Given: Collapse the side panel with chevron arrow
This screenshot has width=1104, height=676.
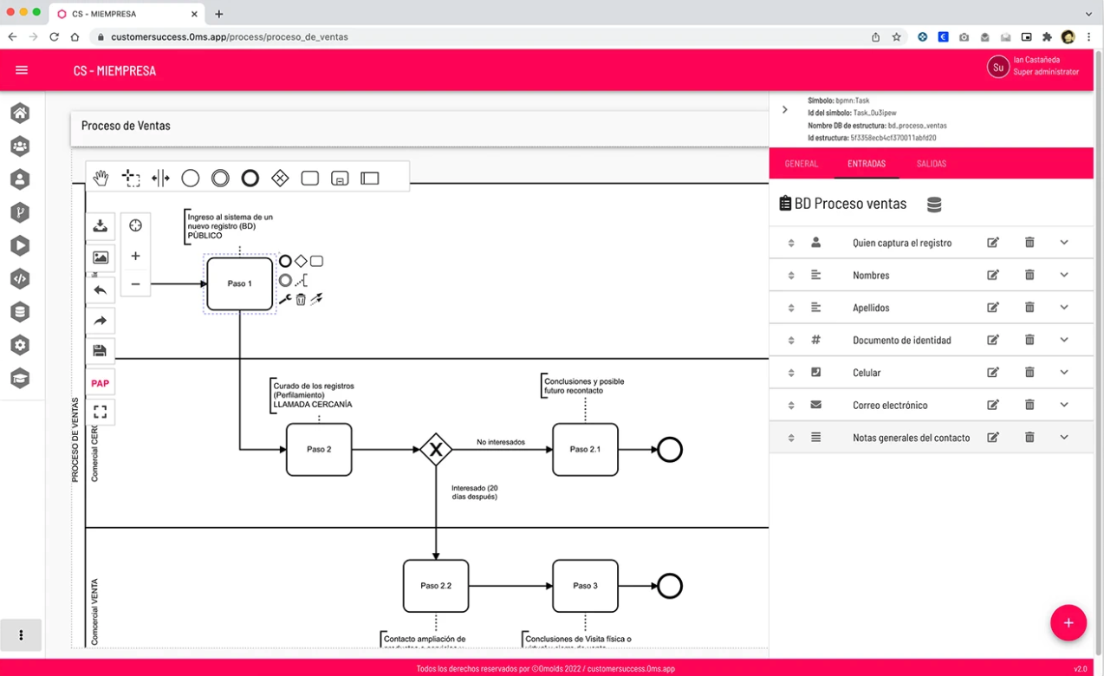Looking at the screenshot, I should tap(784, 110).
